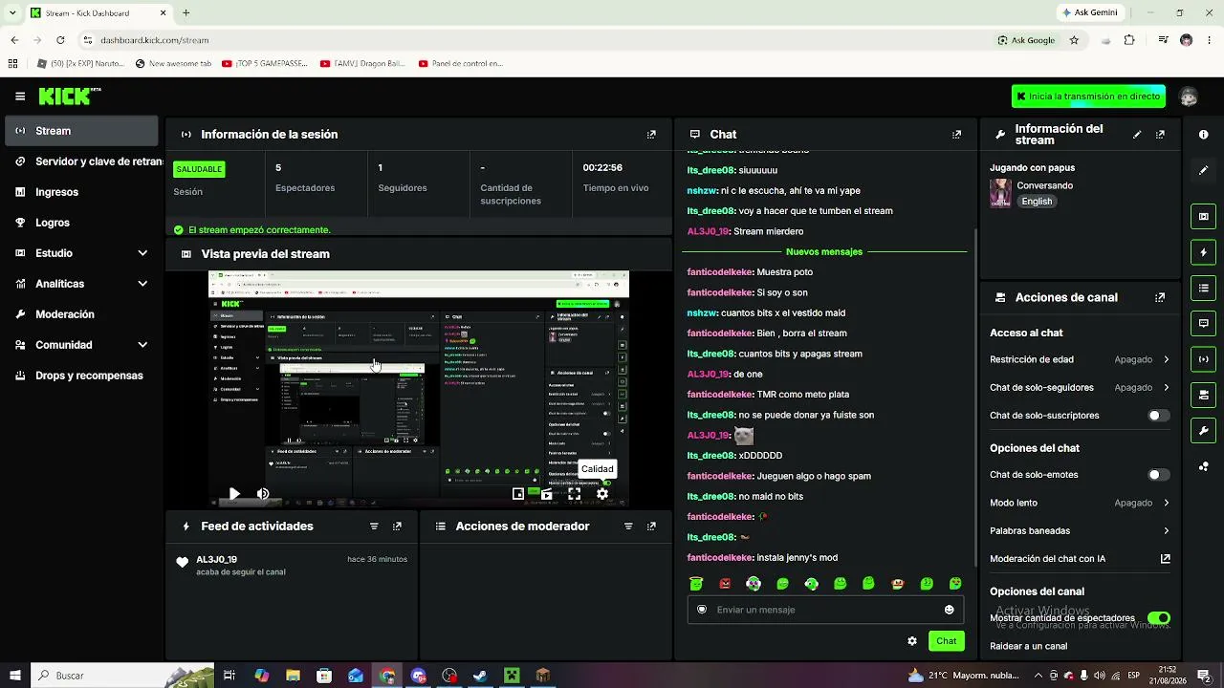Open Drops y recompensas in the sidebar
The height and width of the screenshot is (688, 1224).
81,376
